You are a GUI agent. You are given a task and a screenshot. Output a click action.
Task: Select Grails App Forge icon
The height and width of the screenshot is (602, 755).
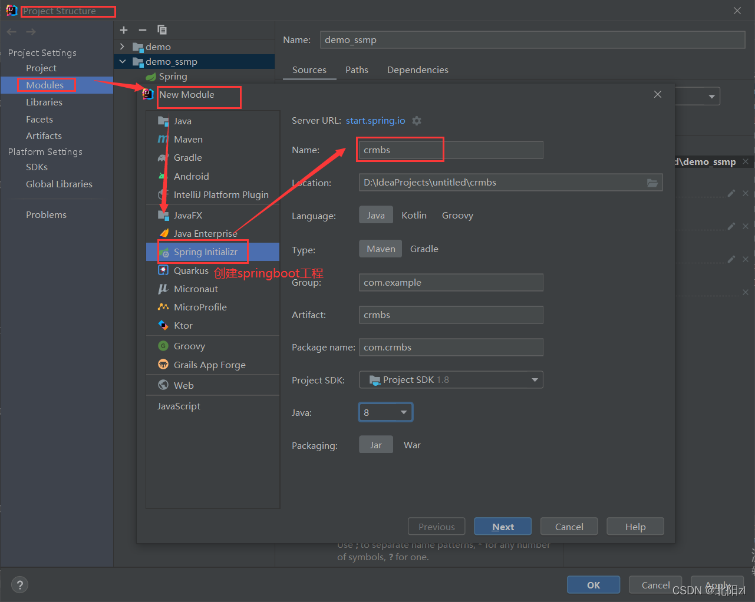tap(163, 365)
